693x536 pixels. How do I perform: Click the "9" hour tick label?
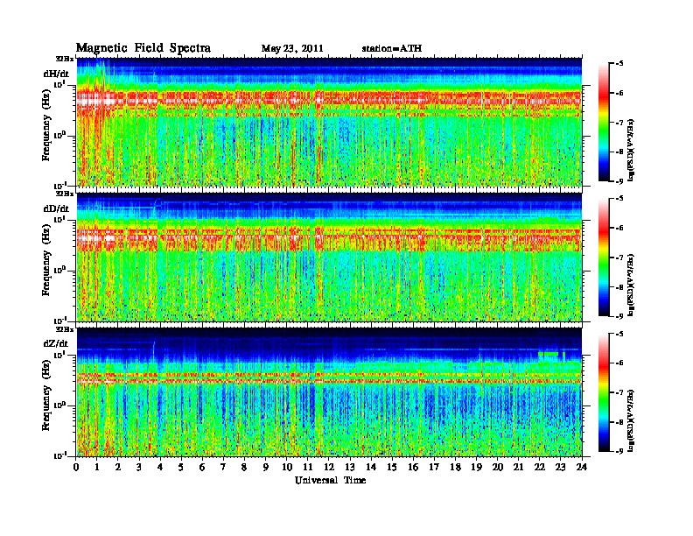click(x=266, y=468)
